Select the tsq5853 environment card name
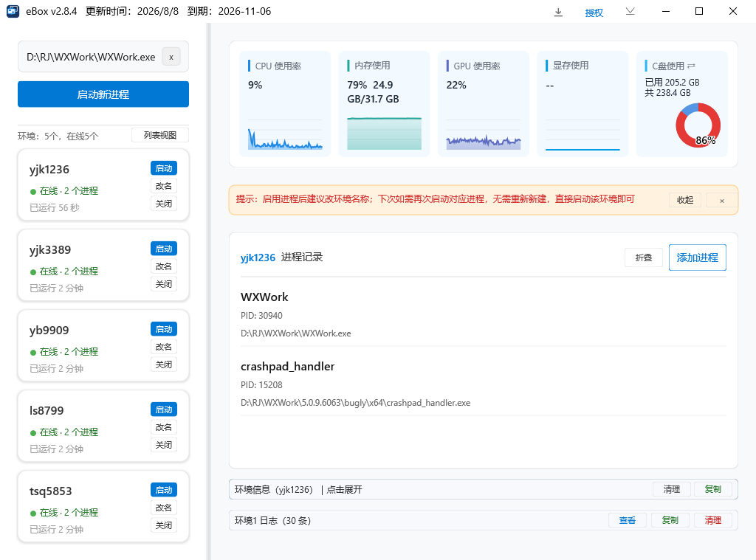The width and height of the screenshot is (756, 560). 51,491
